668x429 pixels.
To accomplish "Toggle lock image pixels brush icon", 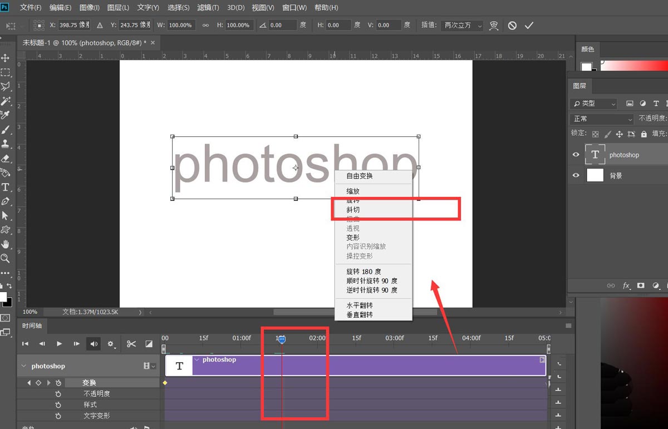I will click(x=607, y=134).
